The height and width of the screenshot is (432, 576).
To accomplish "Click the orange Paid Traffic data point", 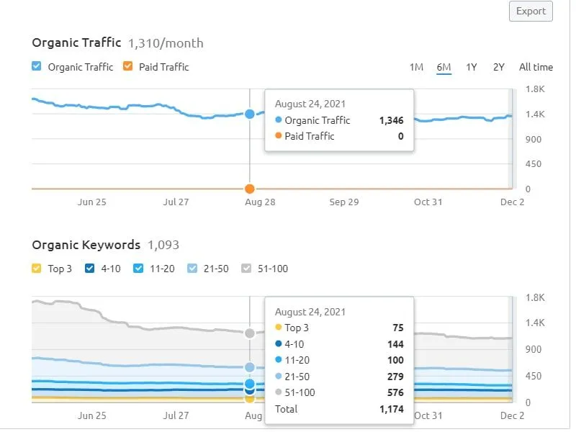I will point(250,189).
